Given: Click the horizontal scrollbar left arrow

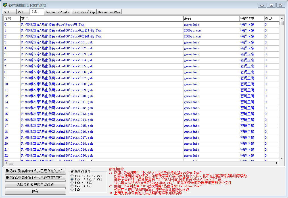Looking at the screenshot, I should [x=6, y=163].
